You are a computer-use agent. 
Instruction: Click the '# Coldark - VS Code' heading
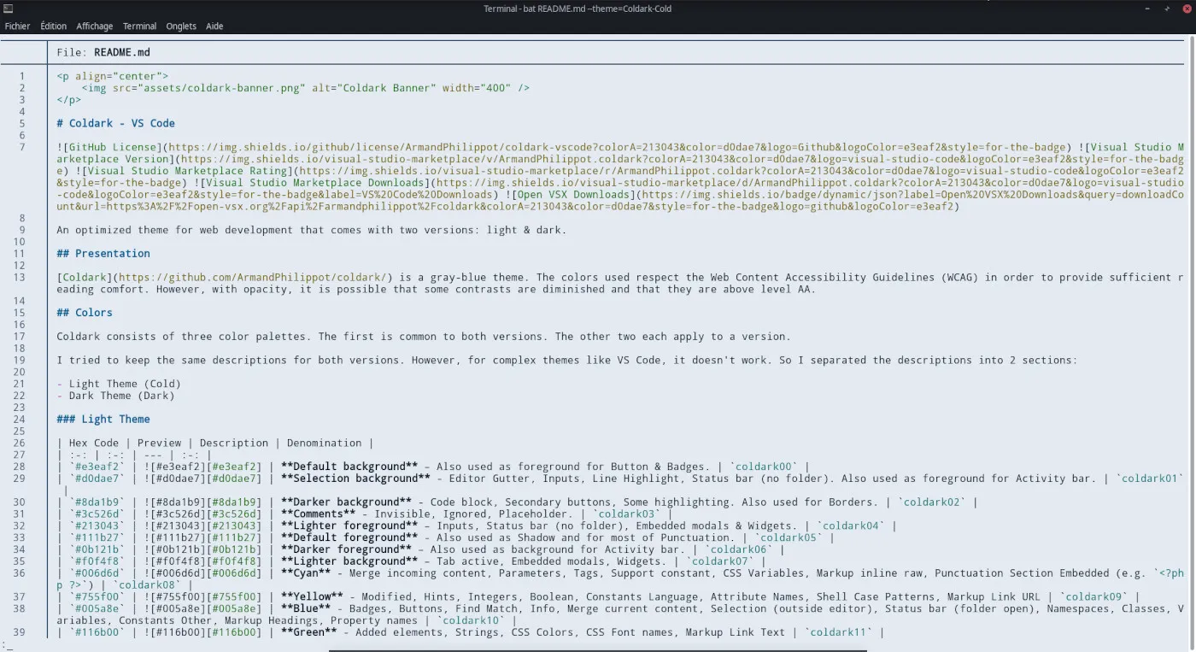click(x=115, y=124)
